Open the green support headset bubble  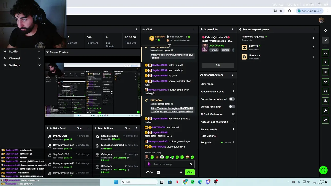coord(323,170)
